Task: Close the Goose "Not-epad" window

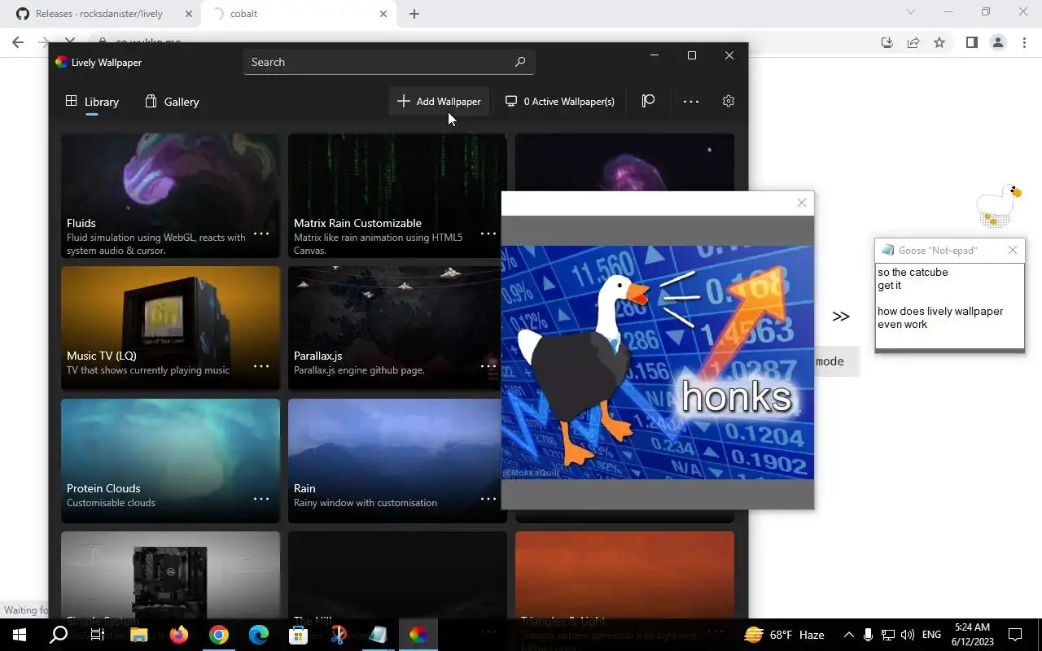Action: point(1013,250)
